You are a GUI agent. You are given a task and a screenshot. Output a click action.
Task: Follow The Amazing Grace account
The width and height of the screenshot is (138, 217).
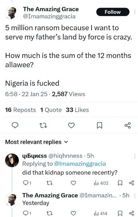click(x=113, y=12)
